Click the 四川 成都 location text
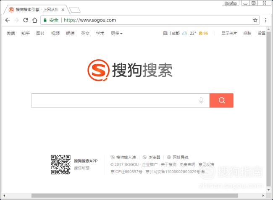Image resolution: width=273 pixels, height=200 pixels. (171, 33)
